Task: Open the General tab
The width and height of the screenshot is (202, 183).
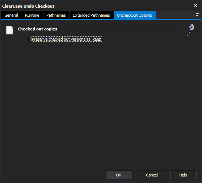Action: tap(11, 15)
